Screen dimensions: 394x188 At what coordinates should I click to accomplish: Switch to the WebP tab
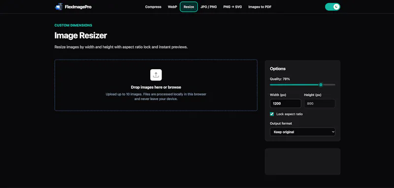pyautogui.click(x=172, y=7)
